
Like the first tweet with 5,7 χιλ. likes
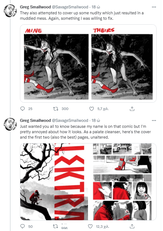coord(91,109)
